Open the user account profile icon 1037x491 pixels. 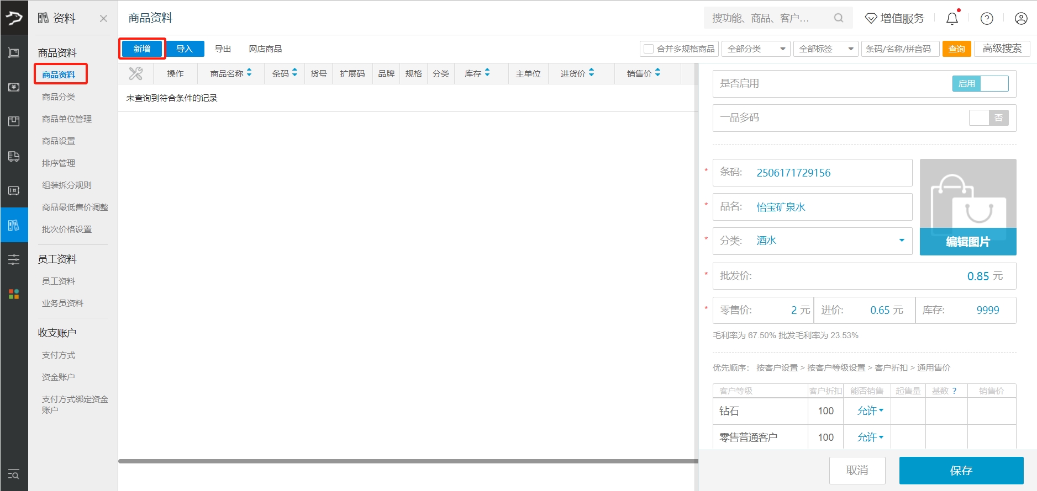1021,19
